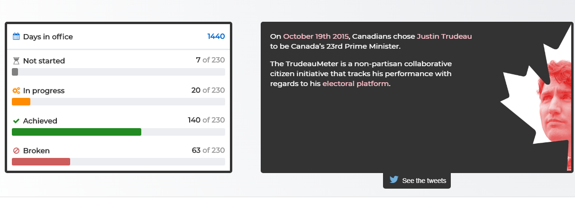Click the Twitter bird icon
Image resolution: width=575 pixels, height=200 pixels.
[394, 180]
